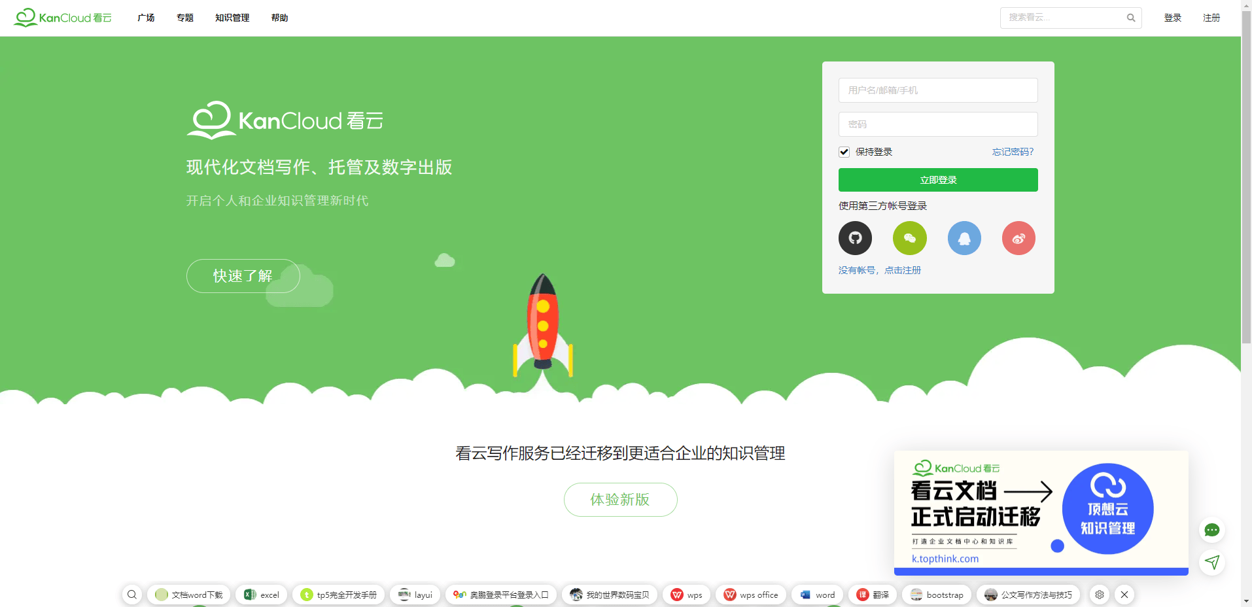1252x607 pixels.
Task: Click the 点击注册 registration link
Action: [903, 269]
